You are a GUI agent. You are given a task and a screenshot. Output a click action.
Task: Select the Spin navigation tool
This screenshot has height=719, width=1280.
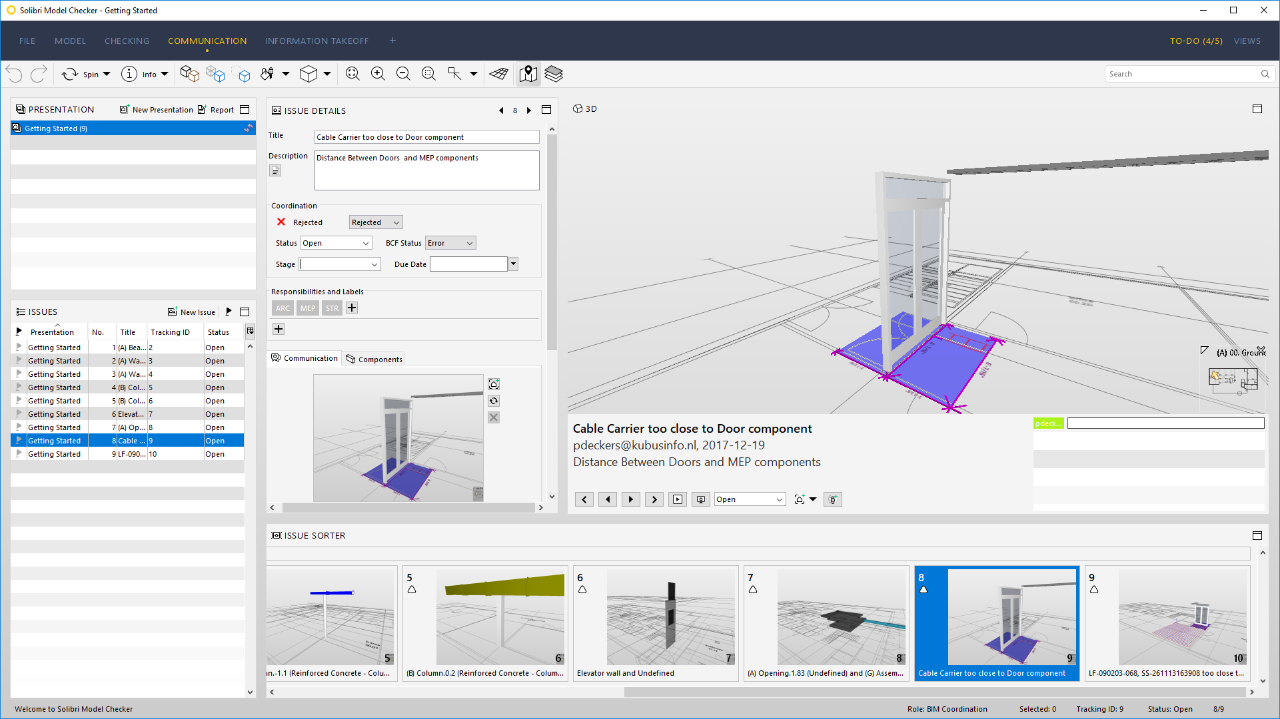pyautogui.click(x=81, y=74)
